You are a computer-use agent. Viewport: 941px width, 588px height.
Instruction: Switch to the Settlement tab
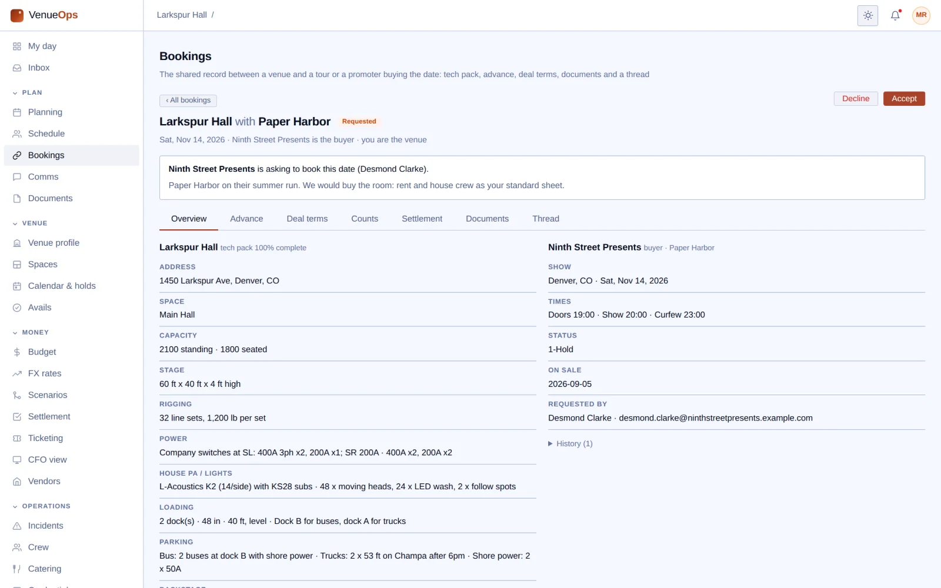click(422, 219)
